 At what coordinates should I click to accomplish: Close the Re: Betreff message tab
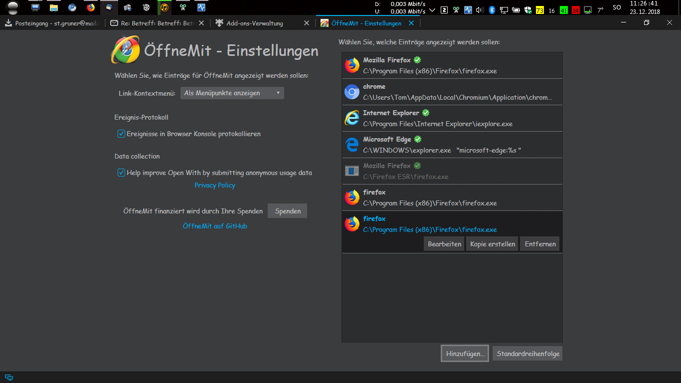201,23
